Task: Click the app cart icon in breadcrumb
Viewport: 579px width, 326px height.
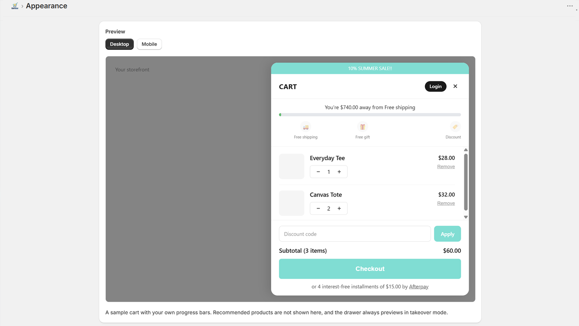Action: (15, 6)
